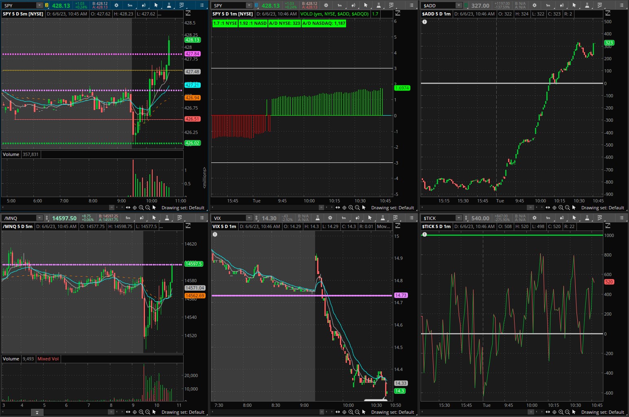Open the 1m timeframe button in $TICK panel
The width and height of the screenshot is (629, 417).
coord(548,218)
